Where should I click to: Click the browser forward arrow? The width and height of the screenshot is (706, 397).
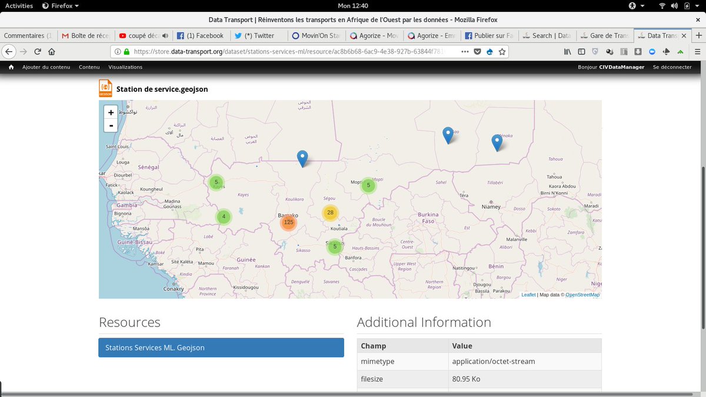tap(24, 51)
